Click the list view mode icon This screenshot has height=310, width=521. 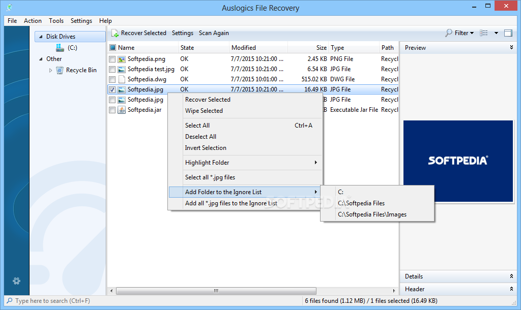point(484,33)
